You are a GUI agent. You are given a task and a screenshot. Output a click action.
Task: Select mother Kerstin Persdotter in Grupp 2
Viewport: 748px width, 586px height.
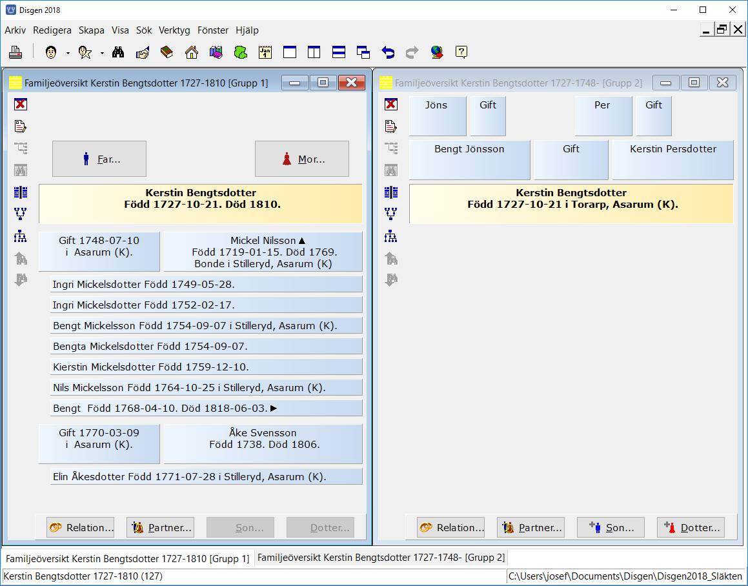673,160
